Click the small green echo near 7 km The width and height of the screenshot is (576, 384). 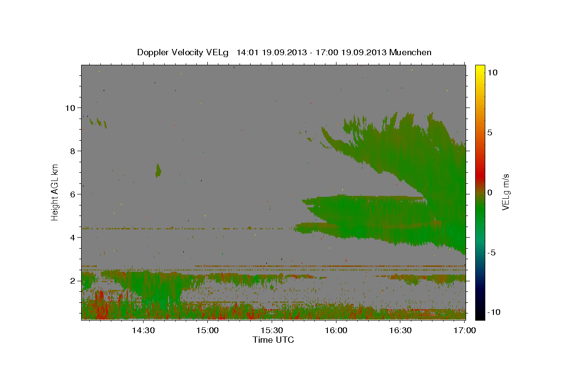tap(158, 170)
